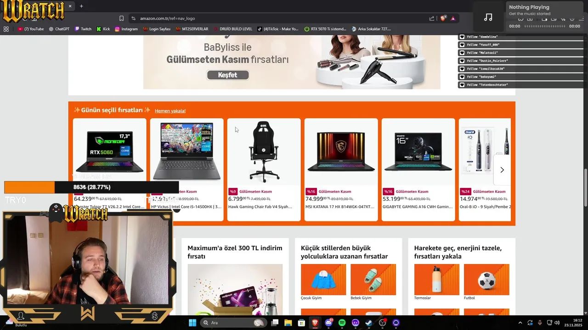Click the 53.199 TL price text
This screenshot has width=588, height=330.
[x=394, y=199]
